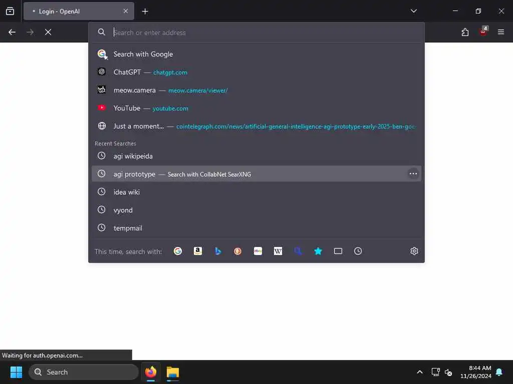Search open tabs using the tab icon
The width and height of the screenshot is (513, 384).
click(338, 251)
